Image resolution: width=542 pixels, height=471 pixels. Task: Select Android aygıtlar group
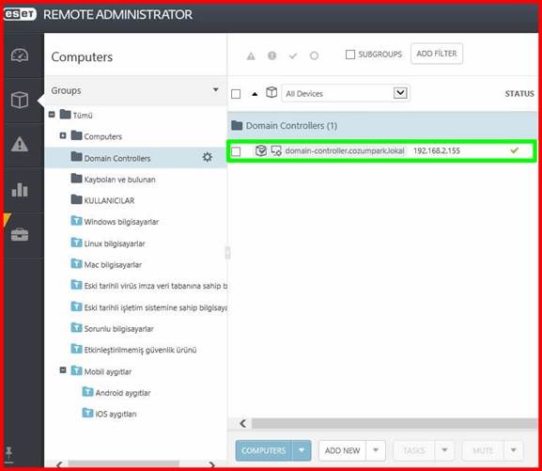(x=123, y=393)
